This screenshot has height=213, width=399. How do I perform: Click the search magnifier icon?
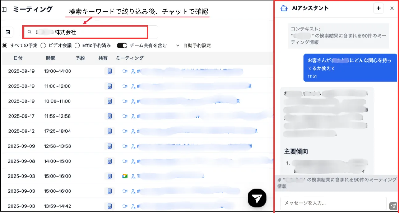pyautogui.click(x=30, y=32)
